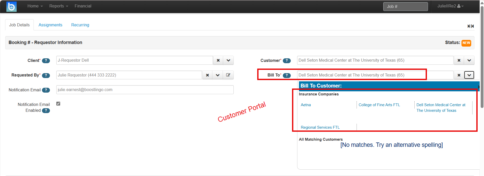Show help for Requested By field
Screen dimensions: 484x176
click(46, 75)
